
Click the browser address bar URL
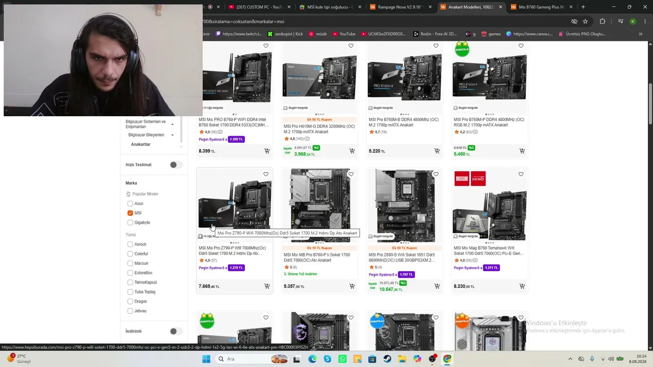point(243,21)
